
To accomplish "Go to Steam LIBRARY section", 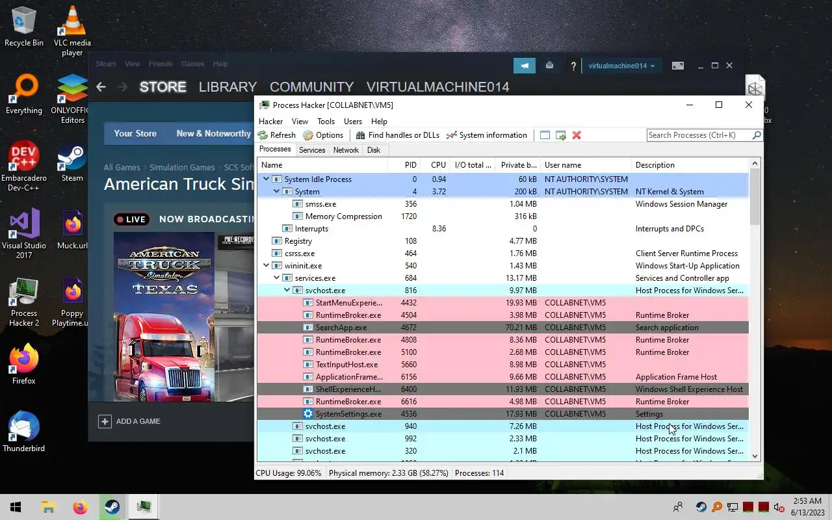I will click(x=227, y=87).
